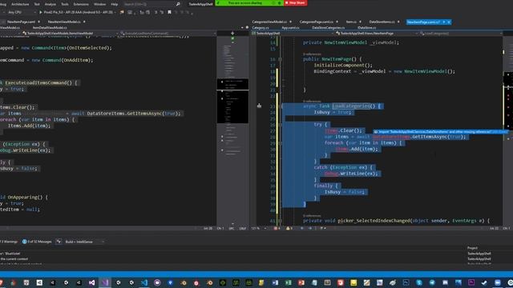Open the Photoshop icon in taskbar

point(406,282)
